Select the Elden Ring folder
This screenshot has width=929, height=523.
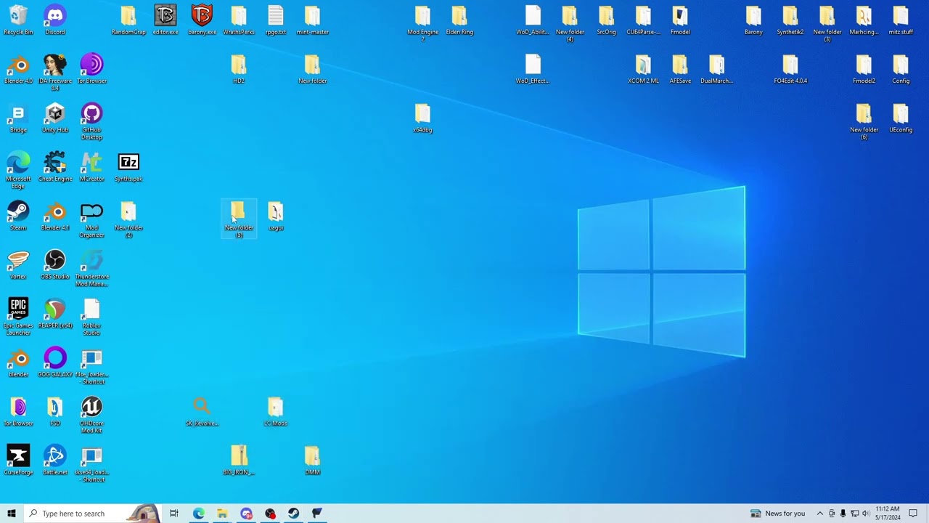[459, 20]
